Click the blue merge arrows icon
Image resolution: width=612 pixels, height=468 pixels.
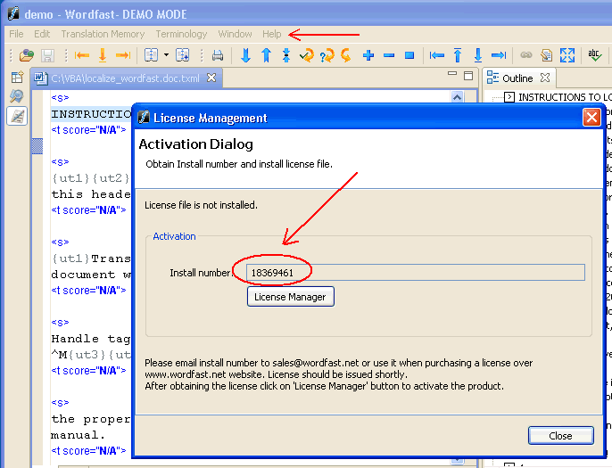(286, 55)
